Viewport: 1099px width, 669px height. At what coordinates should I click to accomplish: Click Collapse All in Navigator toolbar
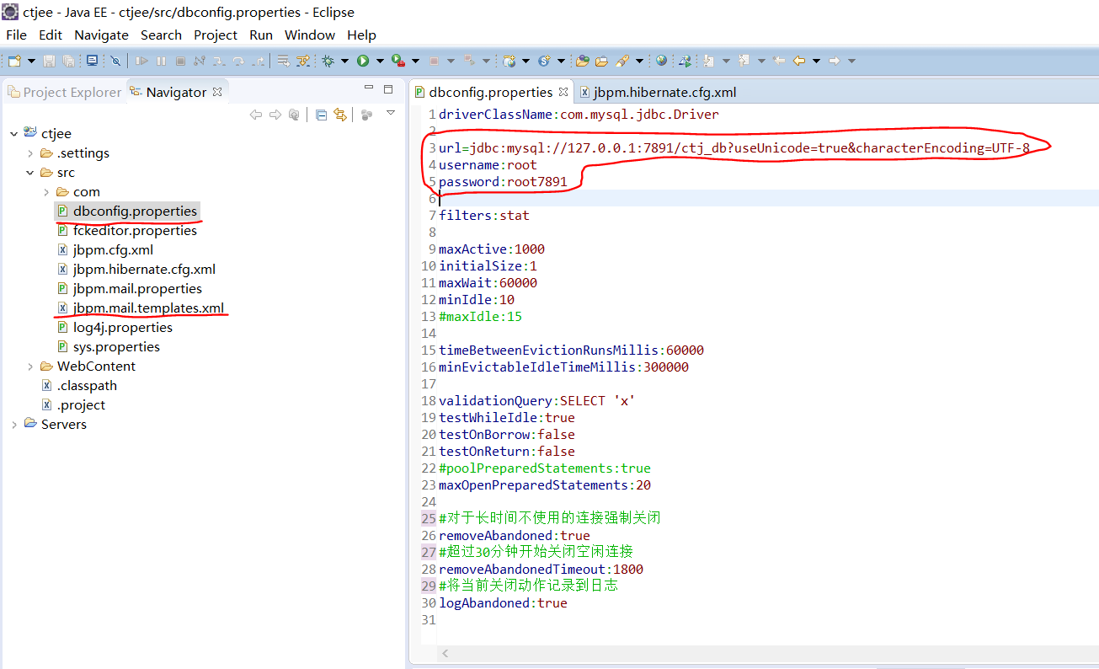pyautogui.click(x=321, y=115)
